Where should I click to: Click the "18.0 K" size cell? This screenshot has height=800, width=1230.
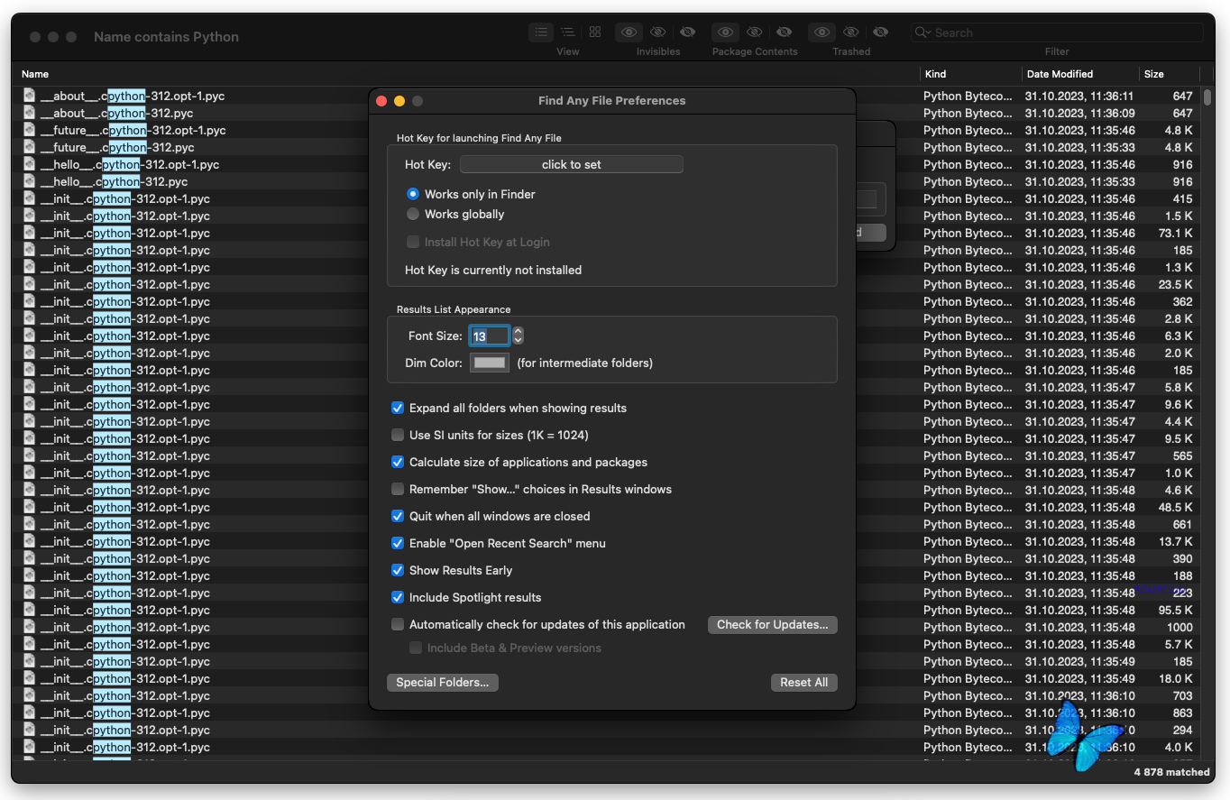(x=1176, y=678)
